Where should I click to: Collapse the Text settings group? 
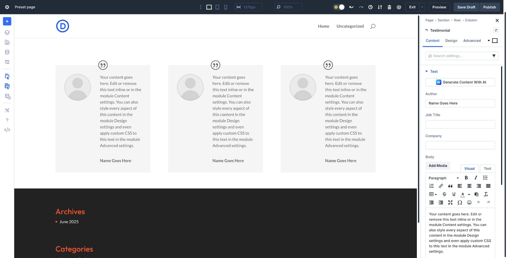(427, 71)
